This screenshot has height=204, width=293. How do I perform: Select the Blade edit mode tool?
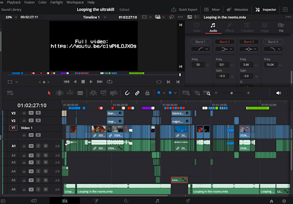(80, 93)
